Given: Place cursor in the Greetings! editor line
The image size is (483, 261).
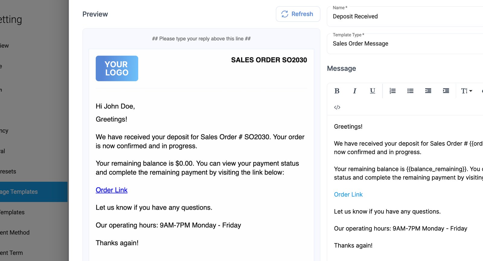Looking at the screenshot, I should click(x=348, y=127).
